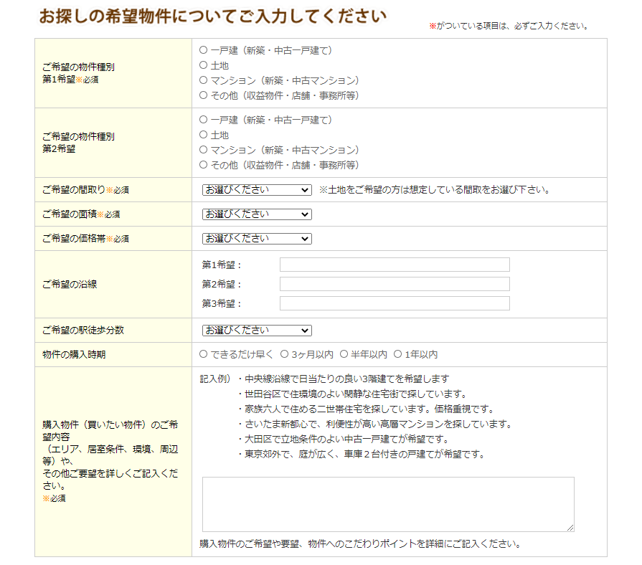This screenshot has width=642, height=565.
Task: Expand the ご希望の面積 dropdown
Action: point(257,214)
